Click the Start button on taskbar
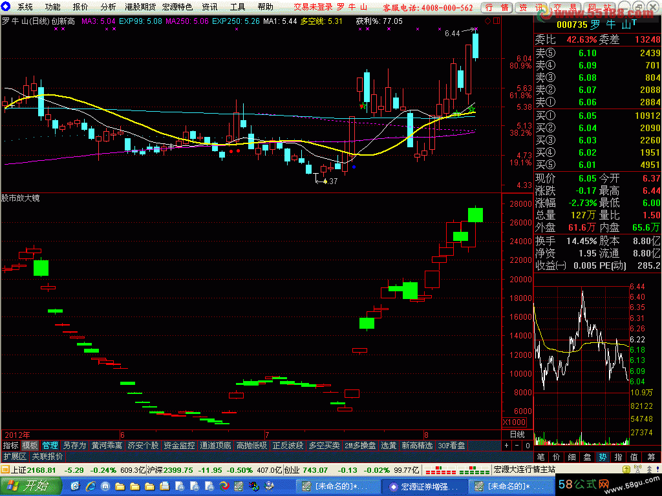The width and height of the screenshot is (662, 496). [30, 485]
